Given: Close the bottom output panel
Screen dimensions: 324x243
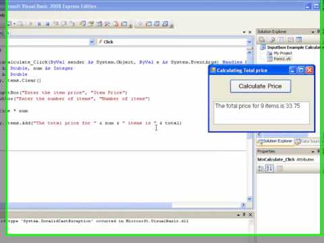Looking at the screenshot, I should point(250,215).
